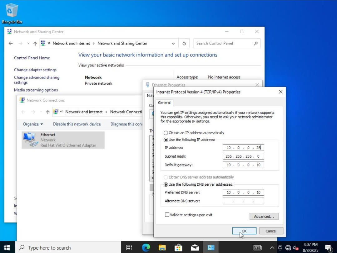
Task: Open the Recycle Bin desktop icon
Action: pyautogui.click(x=12, y=13)
